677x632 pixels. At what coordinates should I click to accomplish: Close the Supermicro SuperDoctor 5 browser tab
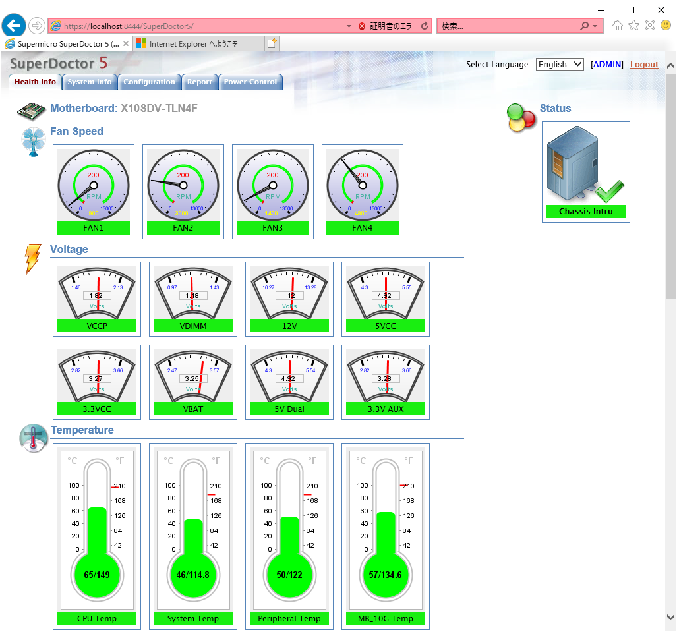click(126, 43)
